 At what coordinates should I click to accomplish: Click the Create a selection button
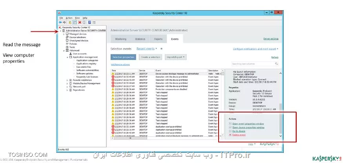[x=150, y=57]
